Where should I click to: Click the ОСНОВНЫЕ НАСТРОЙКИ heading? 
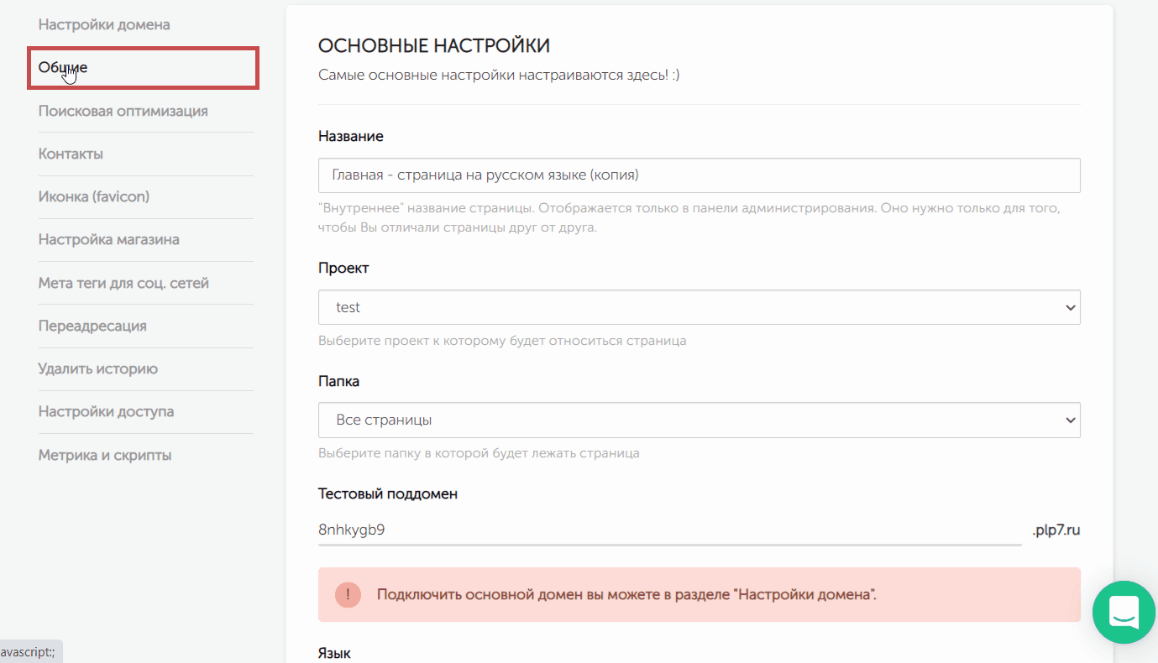433,46
